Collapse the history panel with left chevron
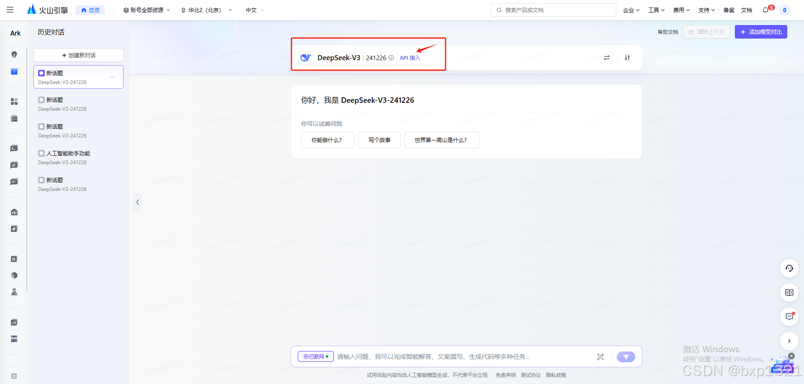 [137, 202]
